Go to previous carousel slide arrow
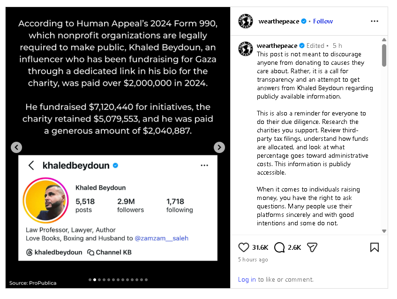This screenshot has width=397, height=299. pos(16,147)
